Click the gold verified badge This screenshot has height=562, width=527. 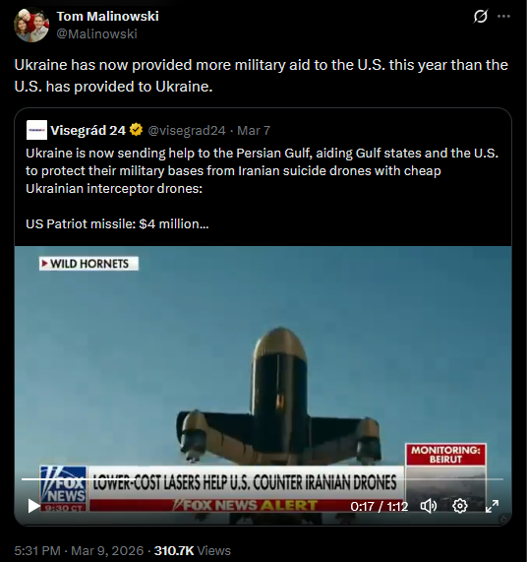[136, 130]
